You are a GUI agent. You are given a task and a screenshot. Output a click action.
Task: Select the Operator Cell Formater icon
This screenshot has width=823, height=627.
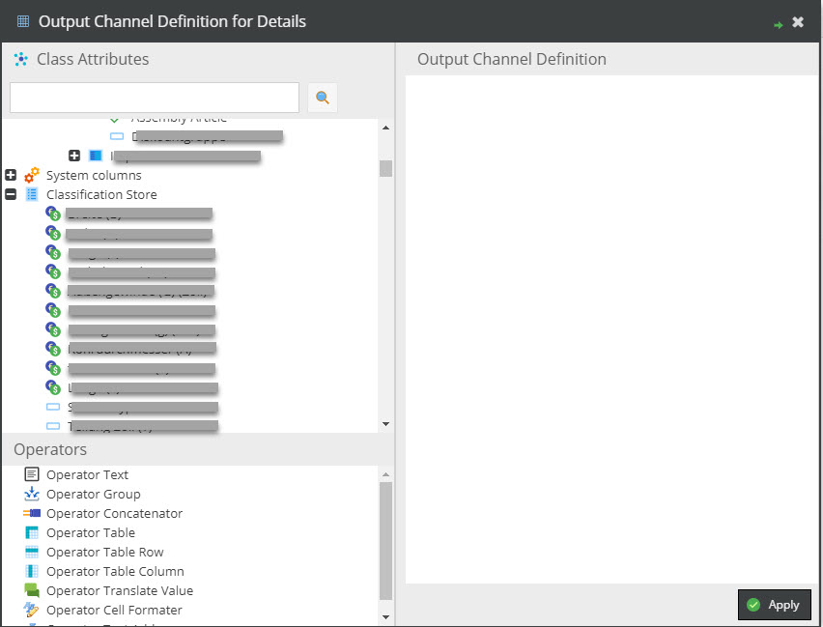[32, 610]
